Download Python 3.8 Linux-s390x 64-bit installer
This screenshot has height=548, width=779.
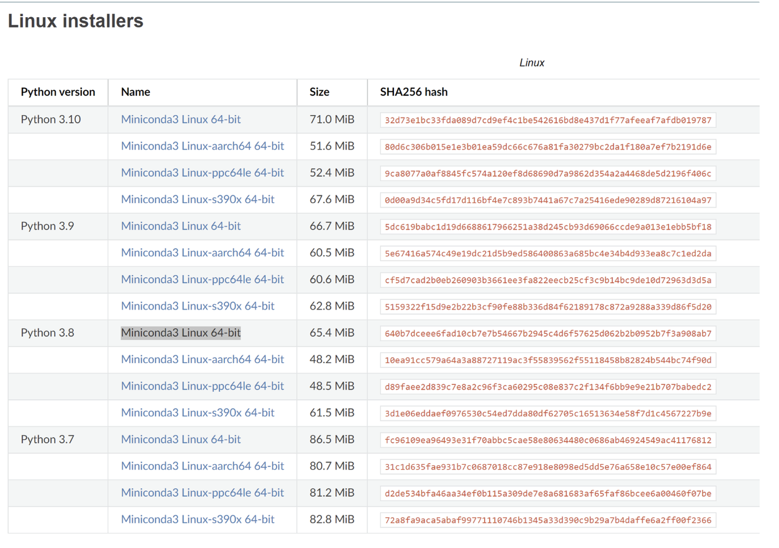point(197,413)
